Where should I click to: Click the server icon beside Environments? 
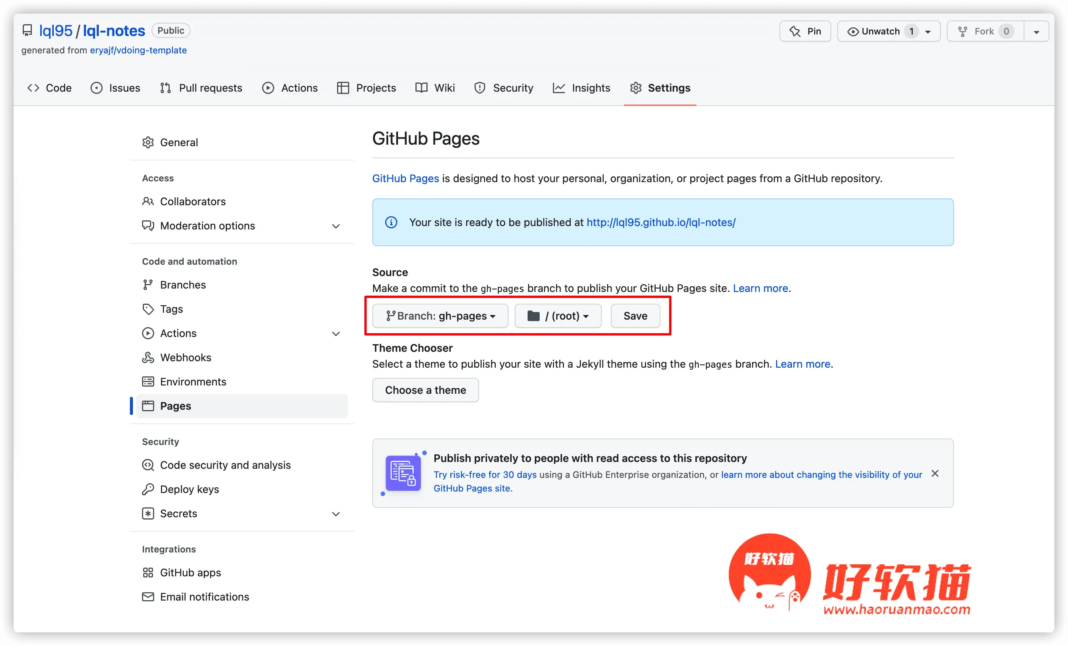tap(148, 382)
